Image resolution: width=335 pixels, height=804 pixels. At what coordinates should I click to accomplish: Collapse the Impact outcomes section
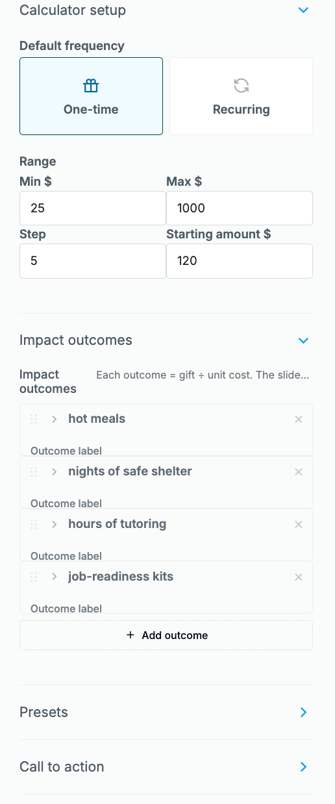303,340
